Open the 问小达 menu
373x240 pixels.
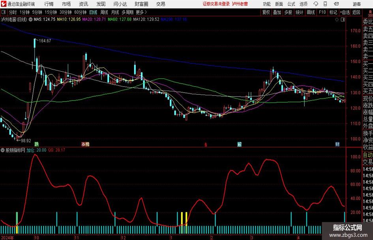click(x=120, y=4)
